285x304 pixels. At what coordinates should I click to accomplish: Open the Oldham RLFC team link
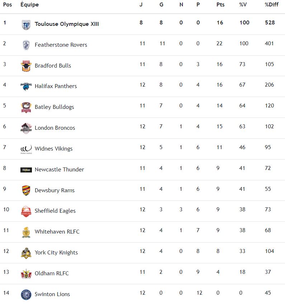(x=52, y=273)
